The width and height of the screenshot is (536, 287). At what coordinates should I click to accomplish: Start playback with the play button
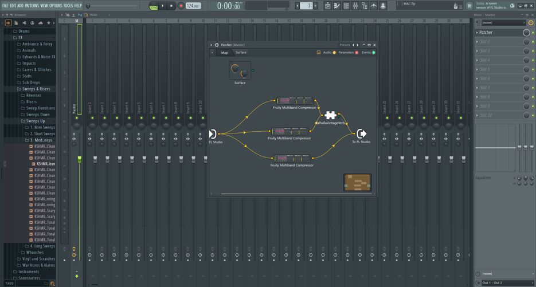163,6
